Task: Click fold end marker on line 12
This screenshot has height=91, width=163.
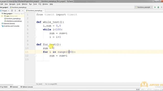Action: pyautogui.click(x=35, y=56)
